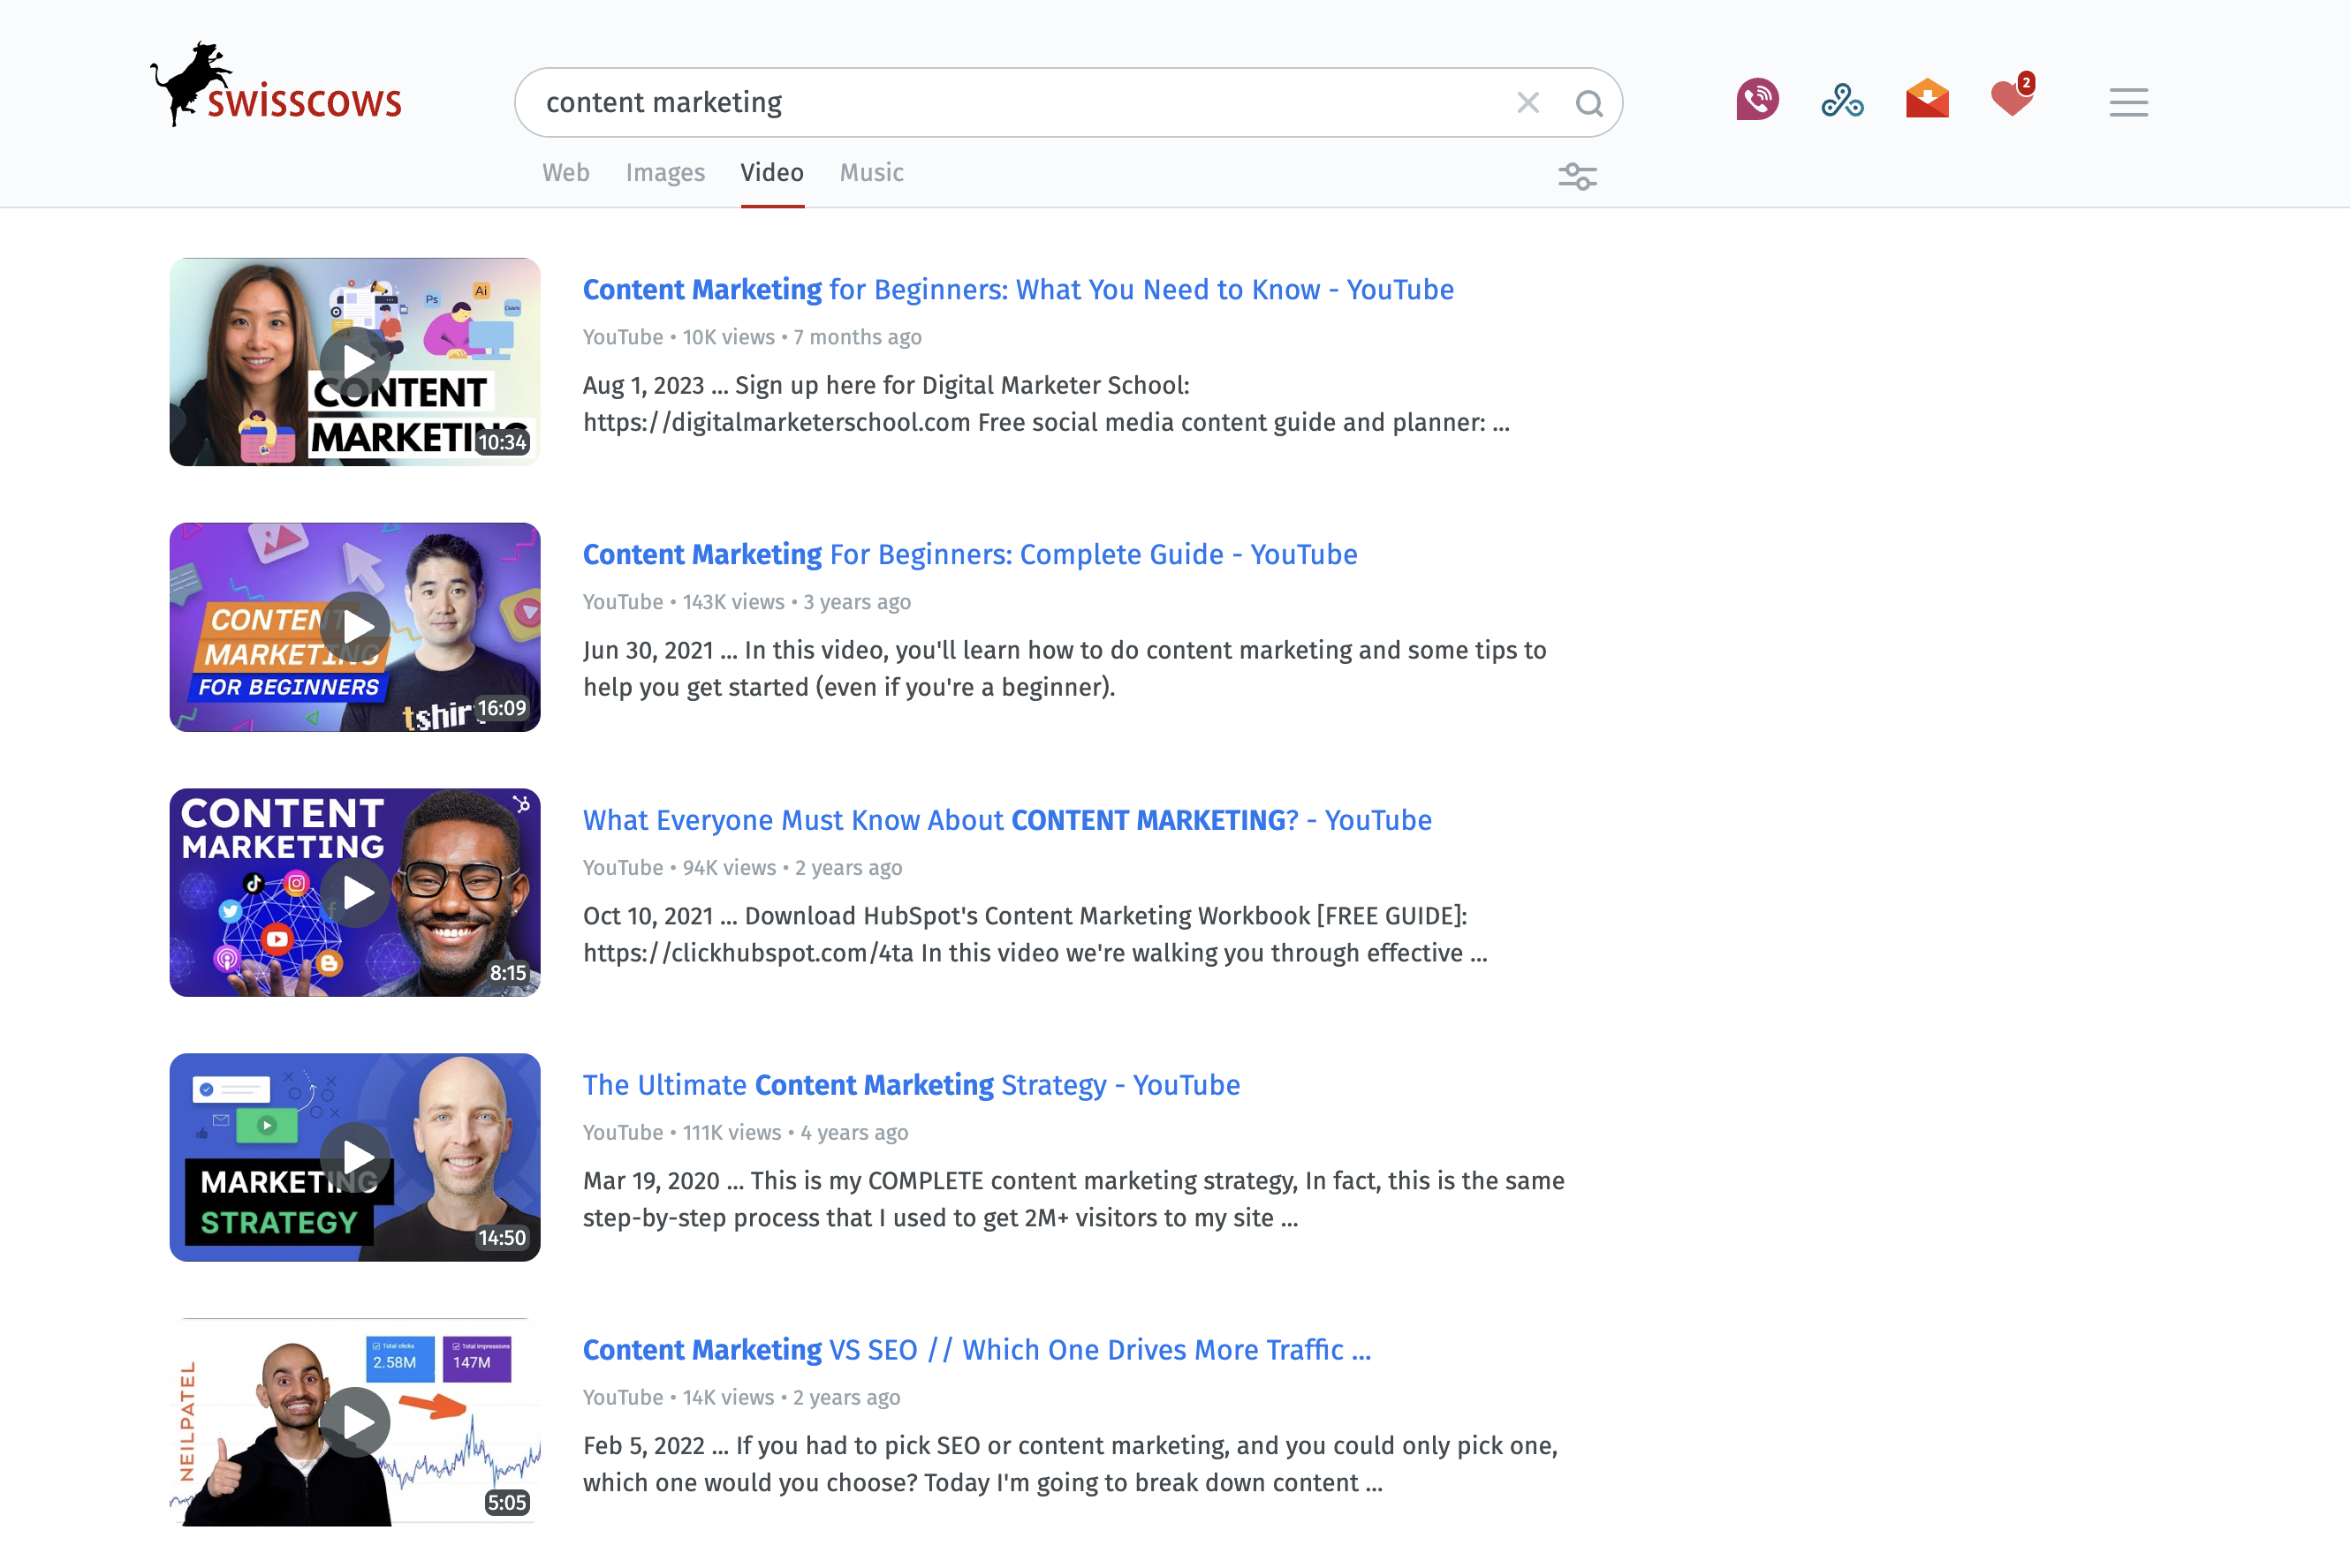The width and height of the screenshot is (2350, 1568).
Task: Play the Ultimate Content Marketing Strategy video
Action: (x=355, y=1157)
